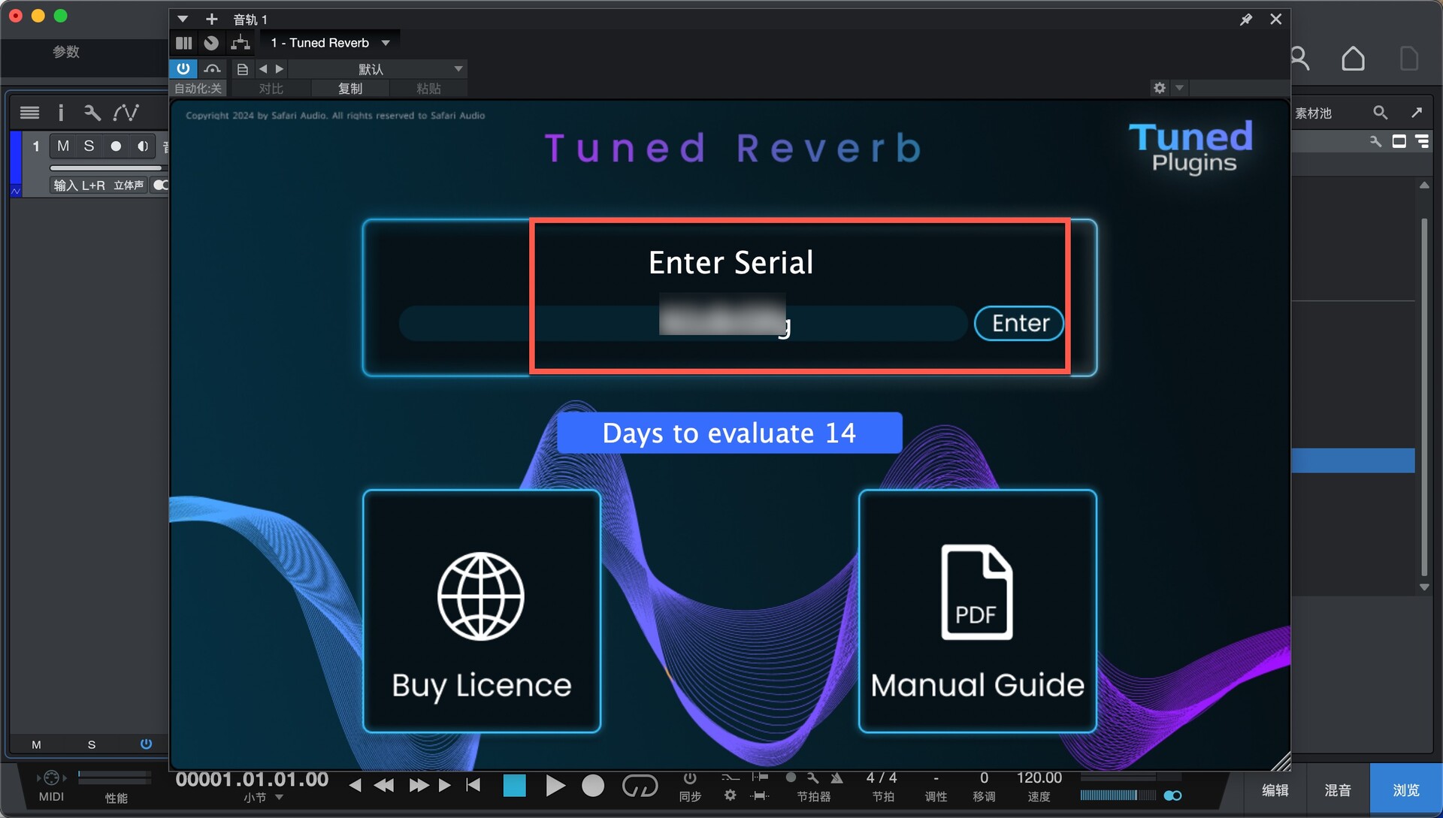1443x818 pixels.
Task: Toggle 立体声 stereo channel mode
Action: (x=129, y=185)
